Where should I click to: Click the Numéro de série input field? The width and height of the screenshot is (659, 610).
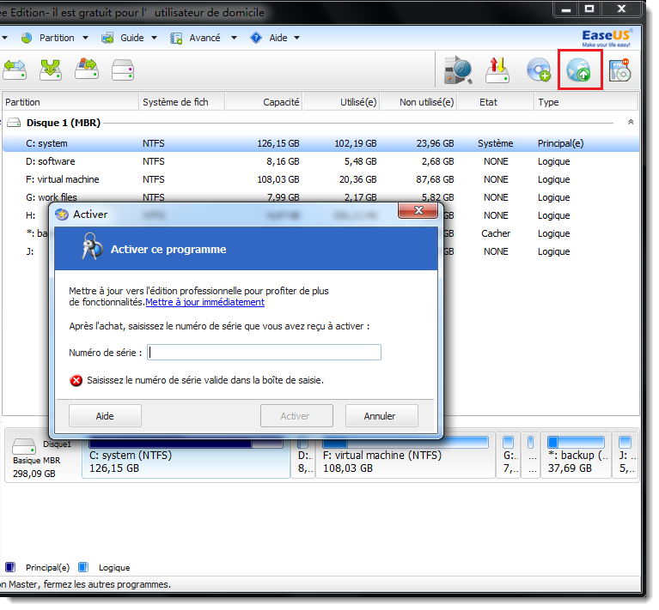(x=264, y=353)
